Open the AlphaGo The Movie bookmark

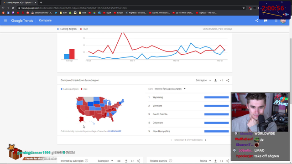click(x=206, y=13)
